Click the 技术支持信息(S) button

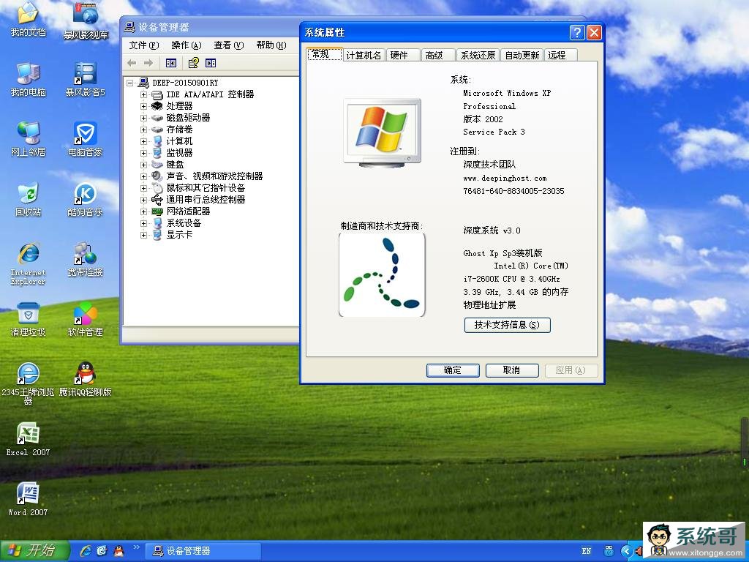click(x=508, y=325)
